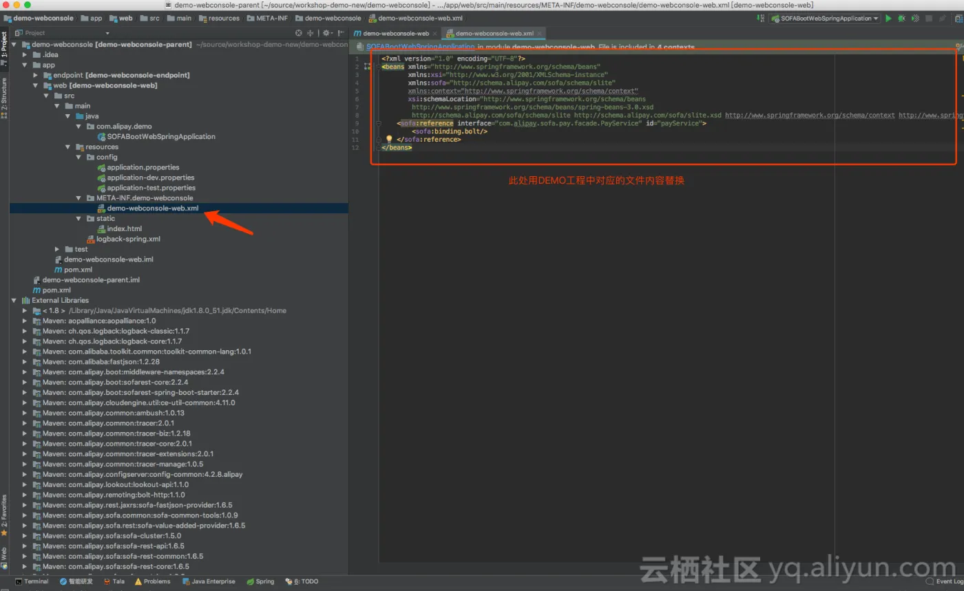
Task: Open Java Enterprise tool window
Action: click(209, 581)
